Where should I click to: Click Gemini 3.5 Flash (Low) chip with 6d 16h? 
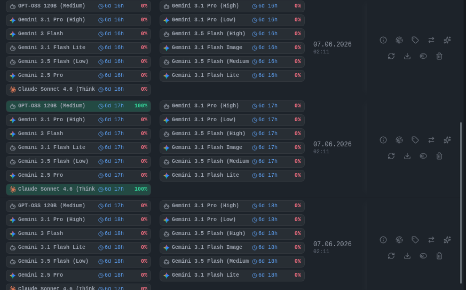(78, 62)
